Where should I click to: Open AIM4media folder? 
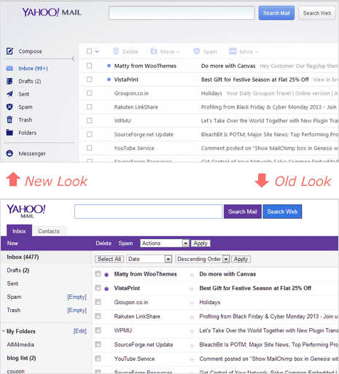pyautogui.click(x=20, y=344)
